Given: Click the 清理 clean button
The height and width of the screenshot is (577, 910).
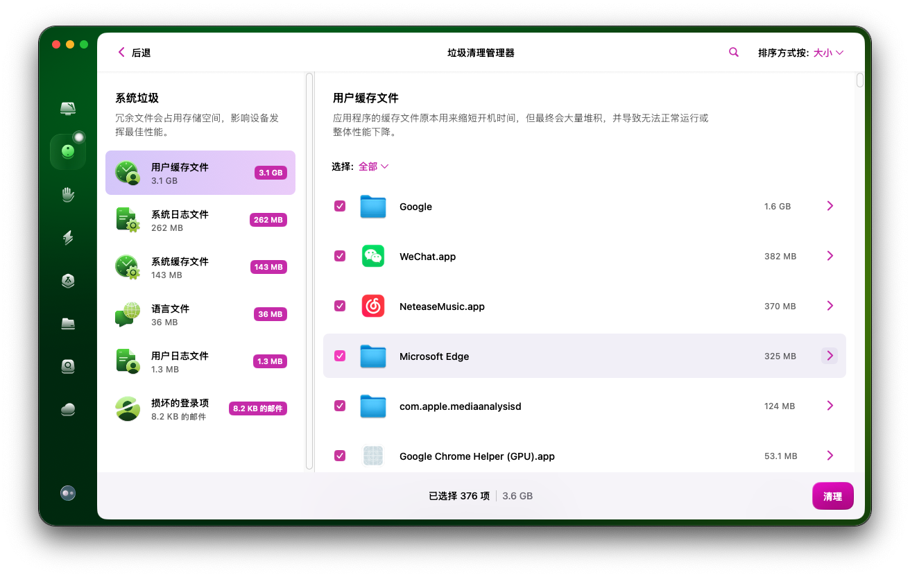Looking at the screenshot, I should pos(832,497).
